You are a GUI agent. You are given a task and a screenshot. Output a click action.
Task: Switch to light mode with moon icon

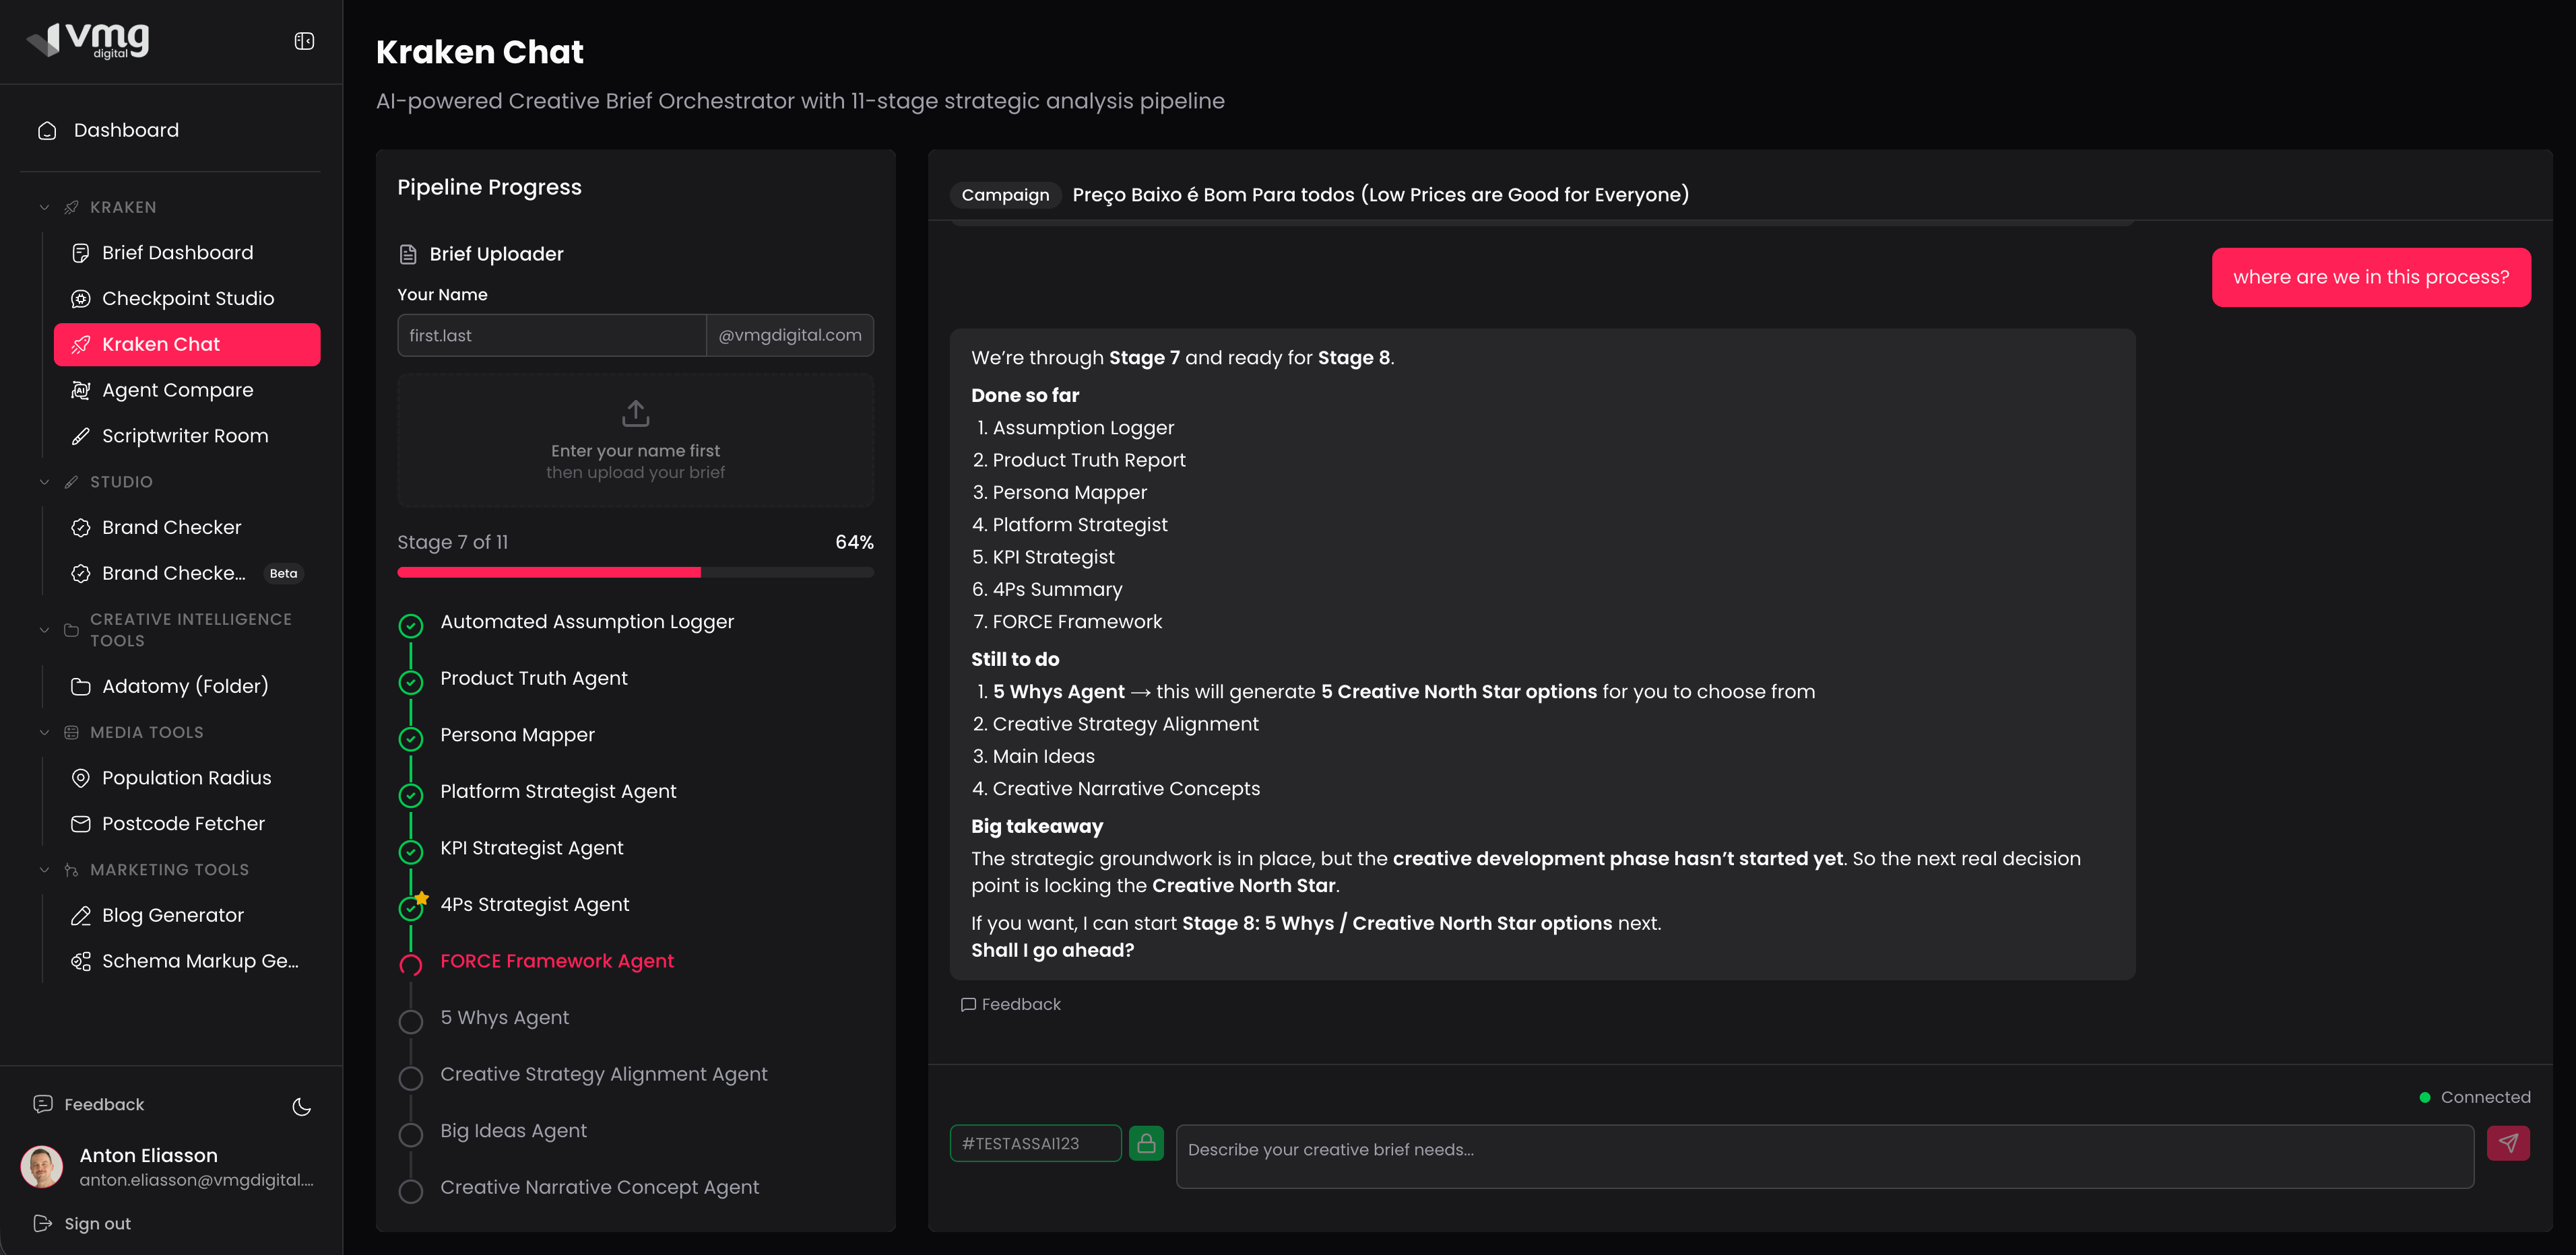301,1106
